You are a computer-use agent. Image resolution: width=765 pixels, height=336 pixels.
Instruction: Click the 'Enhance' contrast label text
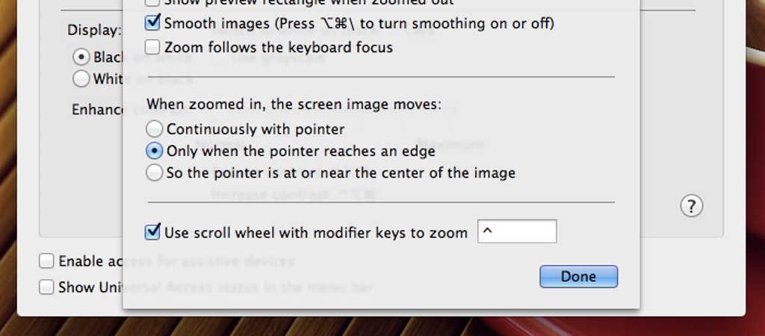pyautogui.click(x=98, y=109)
